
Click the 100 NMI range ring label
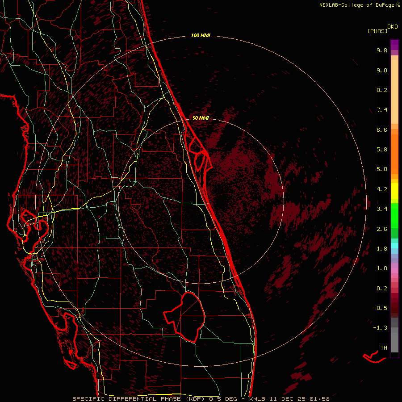(x=201, y=35)
